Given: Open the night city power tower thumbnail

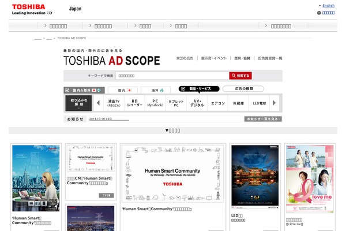Looking at the screenshot, I should [x=91, y=218].
